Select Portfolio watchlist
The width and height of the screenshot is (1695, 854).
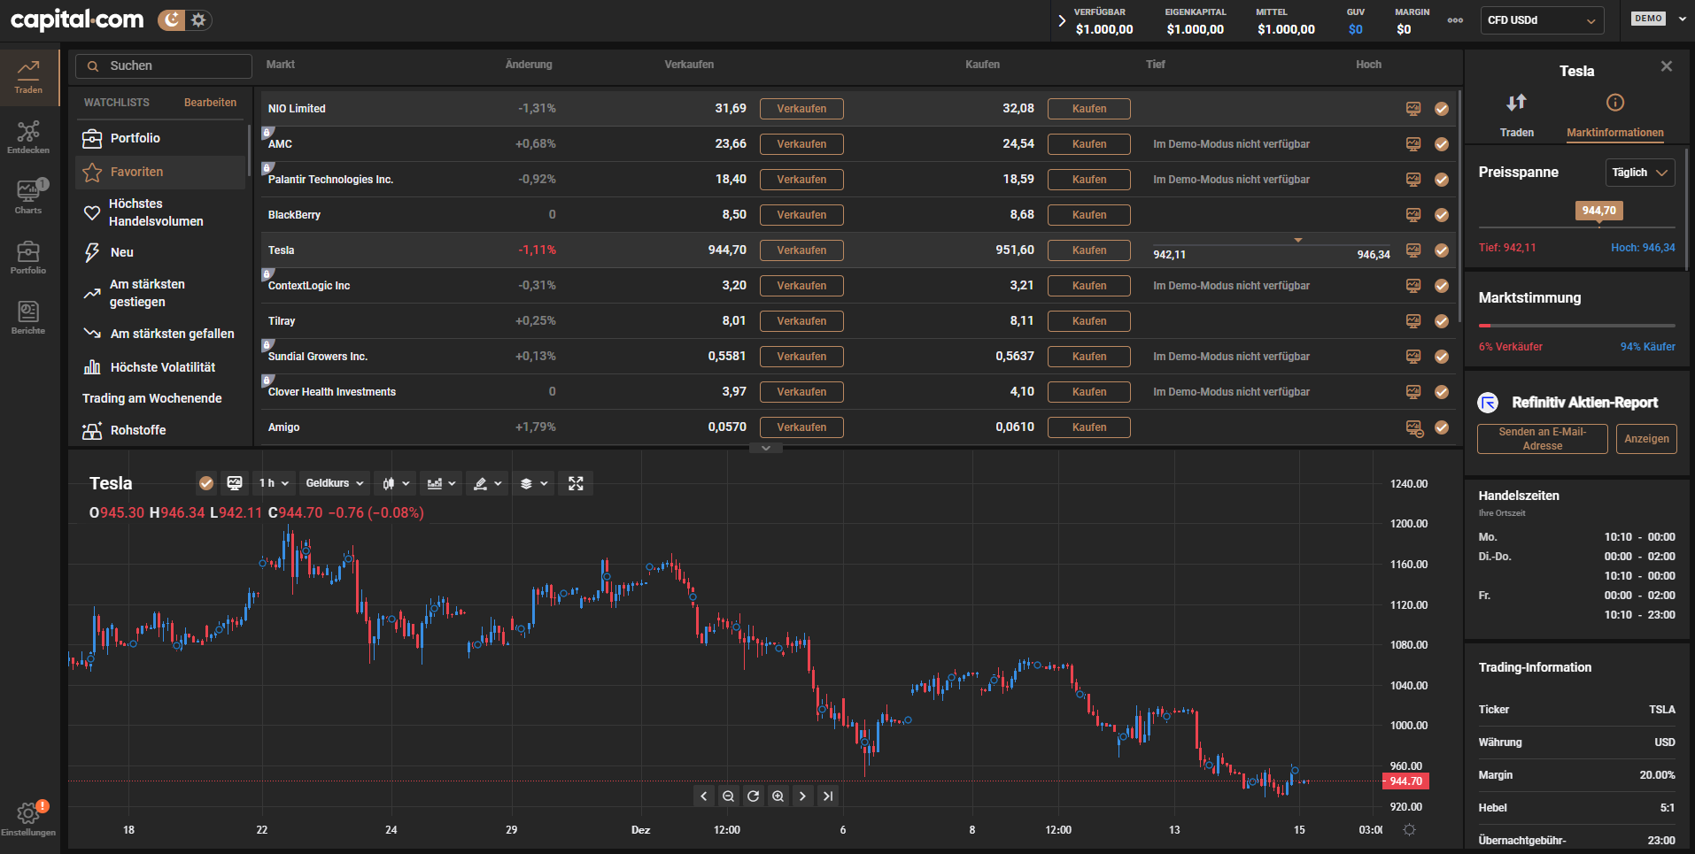(x=159, y=138)
